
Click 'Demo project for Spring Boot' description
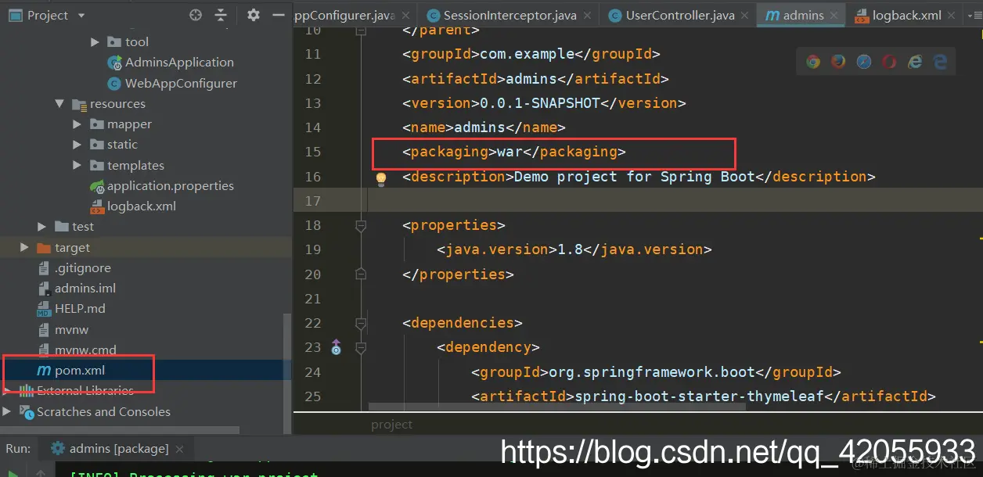coord(635,177)
